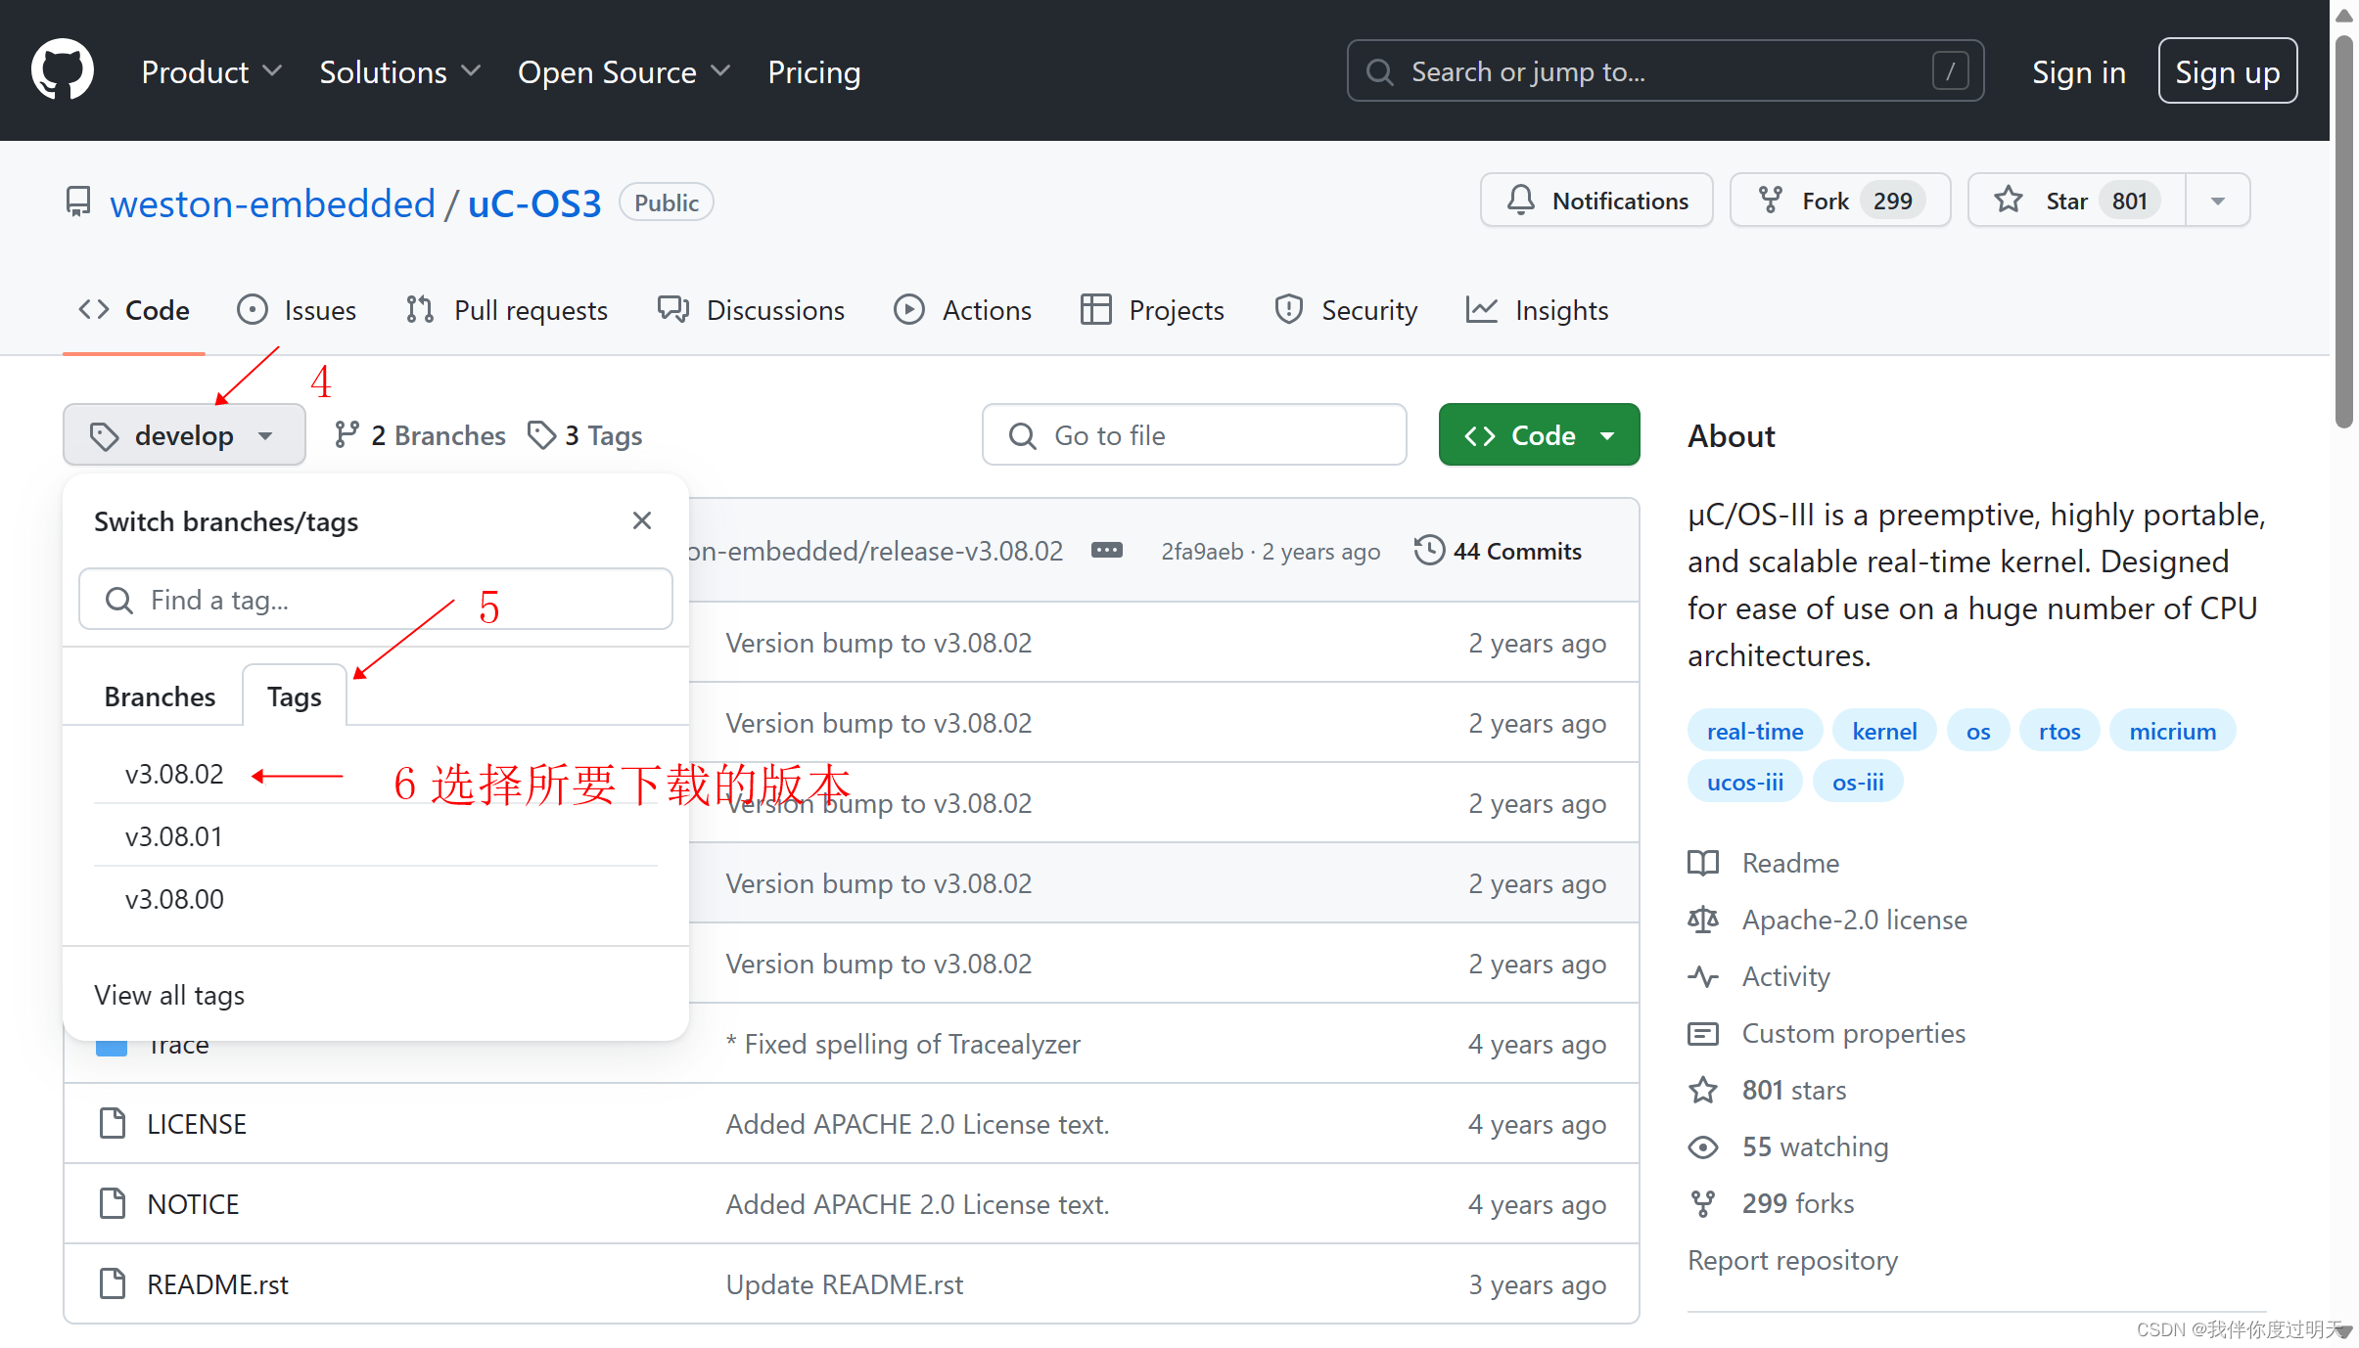The image size is (2359, 1348).
Task: Select tag v3.08.02
Action: point(174,774)
